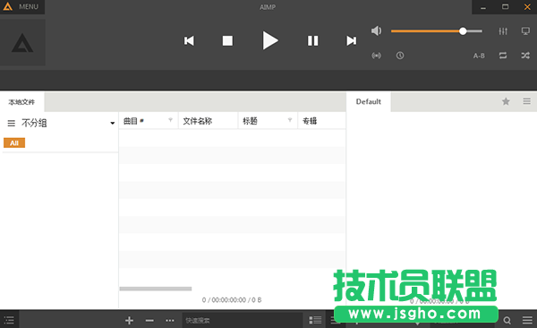
Task: Pause the current track
Action: pyautogui.click(x=312, y=41)
